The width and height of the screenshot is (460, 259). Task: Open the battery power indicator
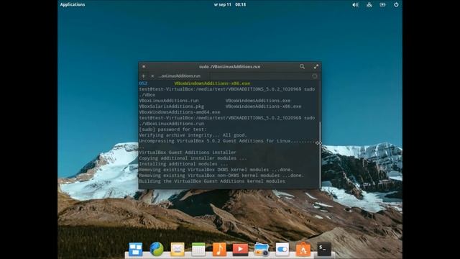[x=382, y=5]
